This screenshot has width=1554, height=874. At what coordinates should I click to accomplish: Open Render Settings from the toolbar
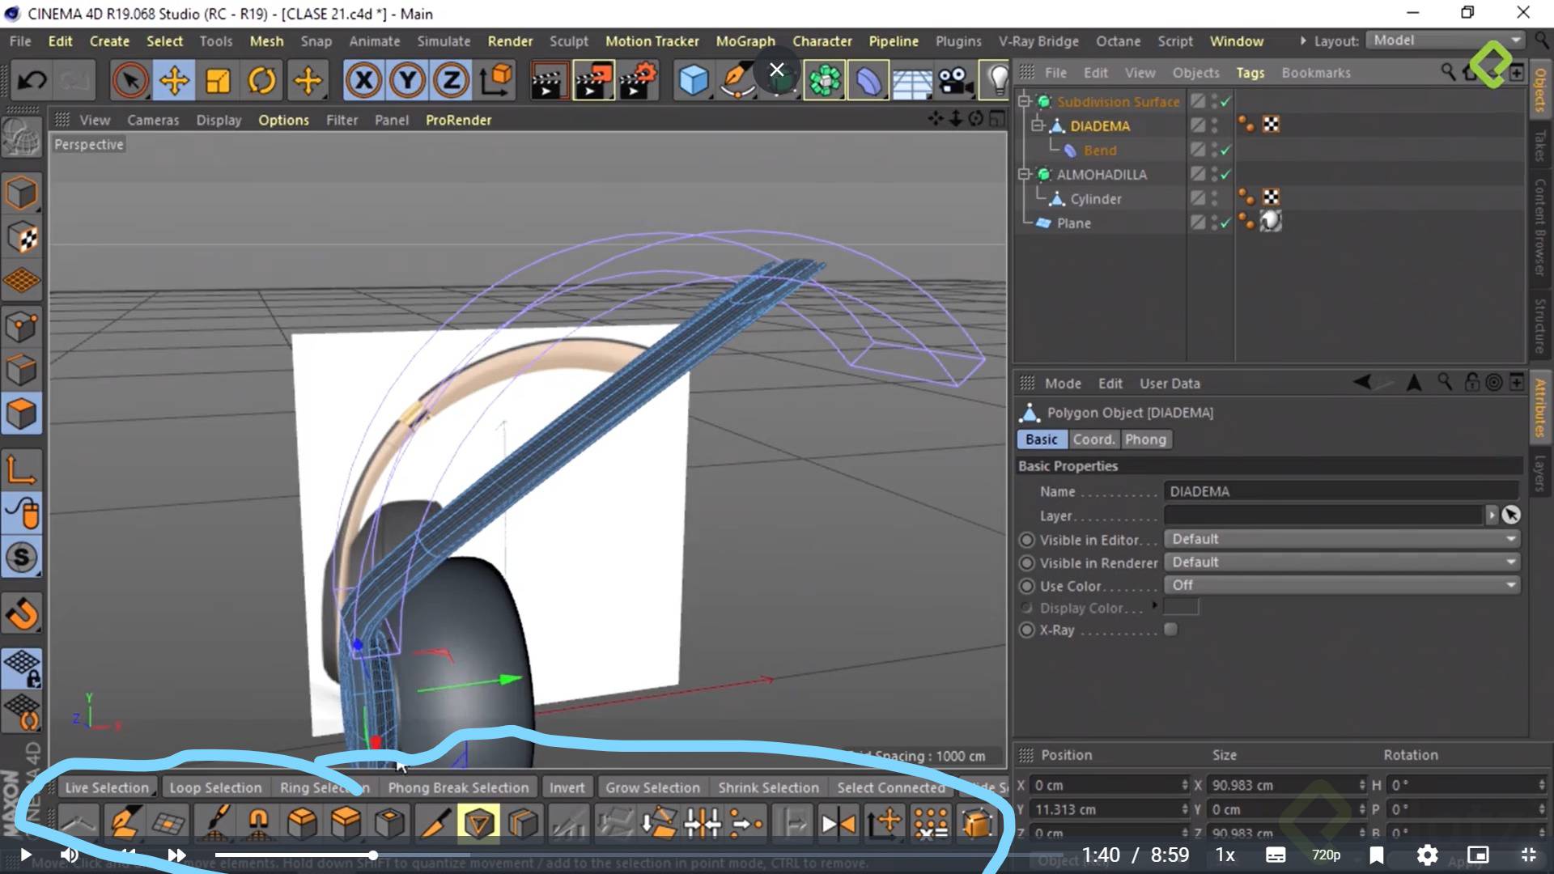click(x=639, y=80)
